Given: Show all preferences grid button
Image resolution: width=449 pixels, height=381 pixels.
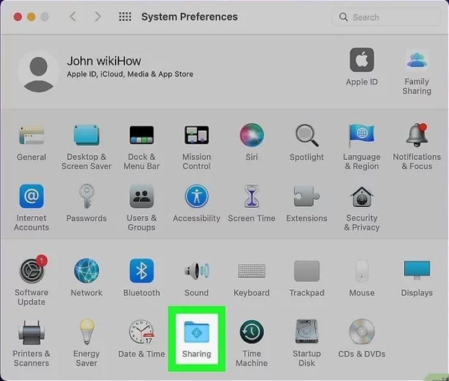Looking at the screenshot, I should point(125,17).
